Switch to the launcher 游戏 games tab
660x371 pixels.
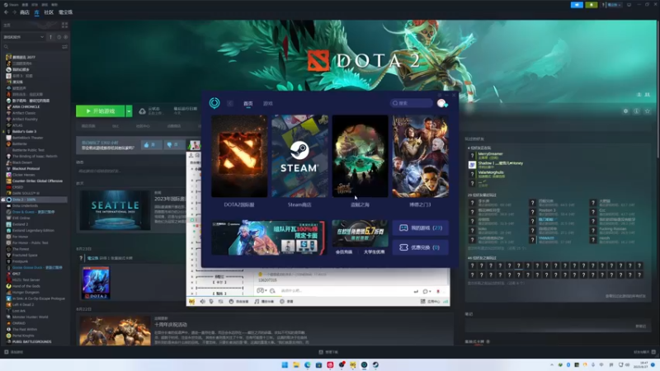coord(268,104)
